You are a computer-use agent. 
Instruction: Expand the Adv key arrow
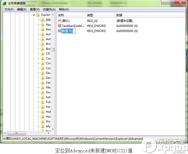pyautogui.click(x=39, y=20)
